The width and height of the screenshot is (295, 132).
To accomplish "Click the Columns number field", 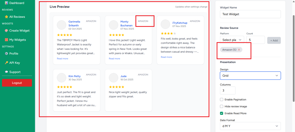I will 228,90.
